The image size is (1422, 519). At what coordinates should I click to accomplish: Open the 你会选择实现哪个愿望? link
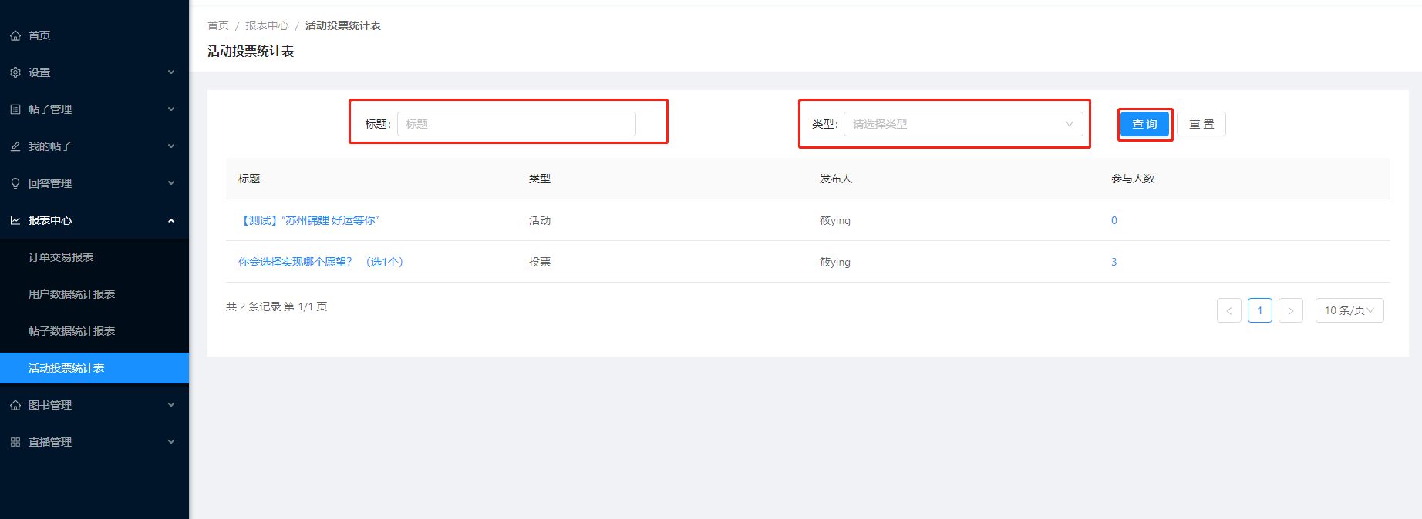point(320,262)
